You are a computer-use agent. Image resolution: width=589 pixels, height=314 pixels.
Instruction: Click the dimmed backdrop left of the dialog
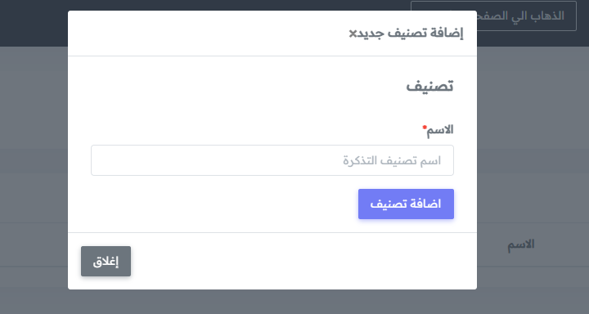(x=34, y=169)
